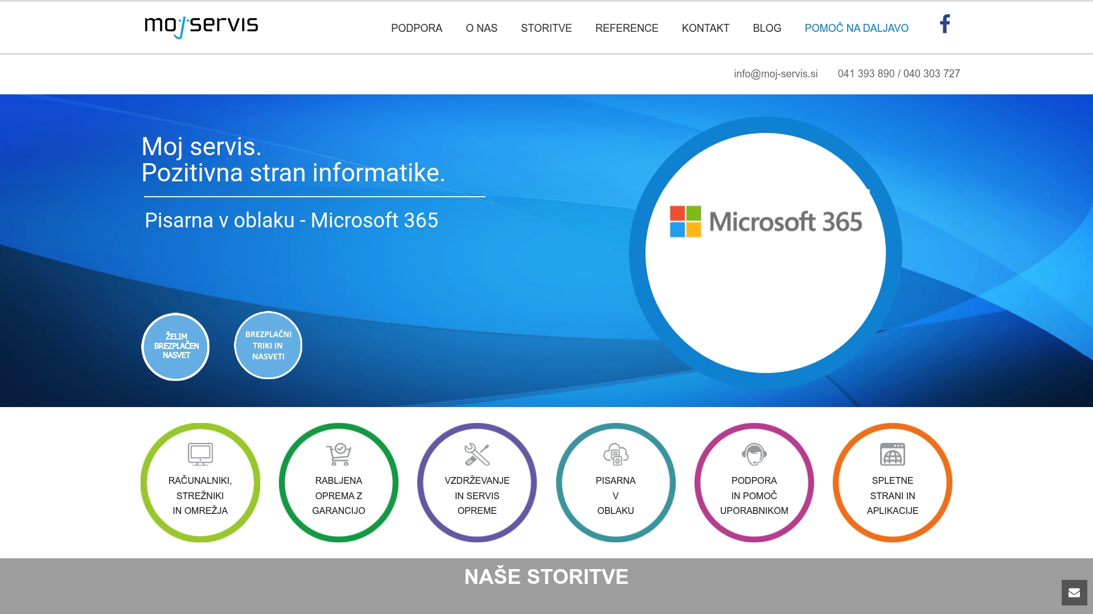Screen dimensions: 1093x614
Task: Select the computer monitor icon for Računalniki, strežniki
Action: pos(200,454)
